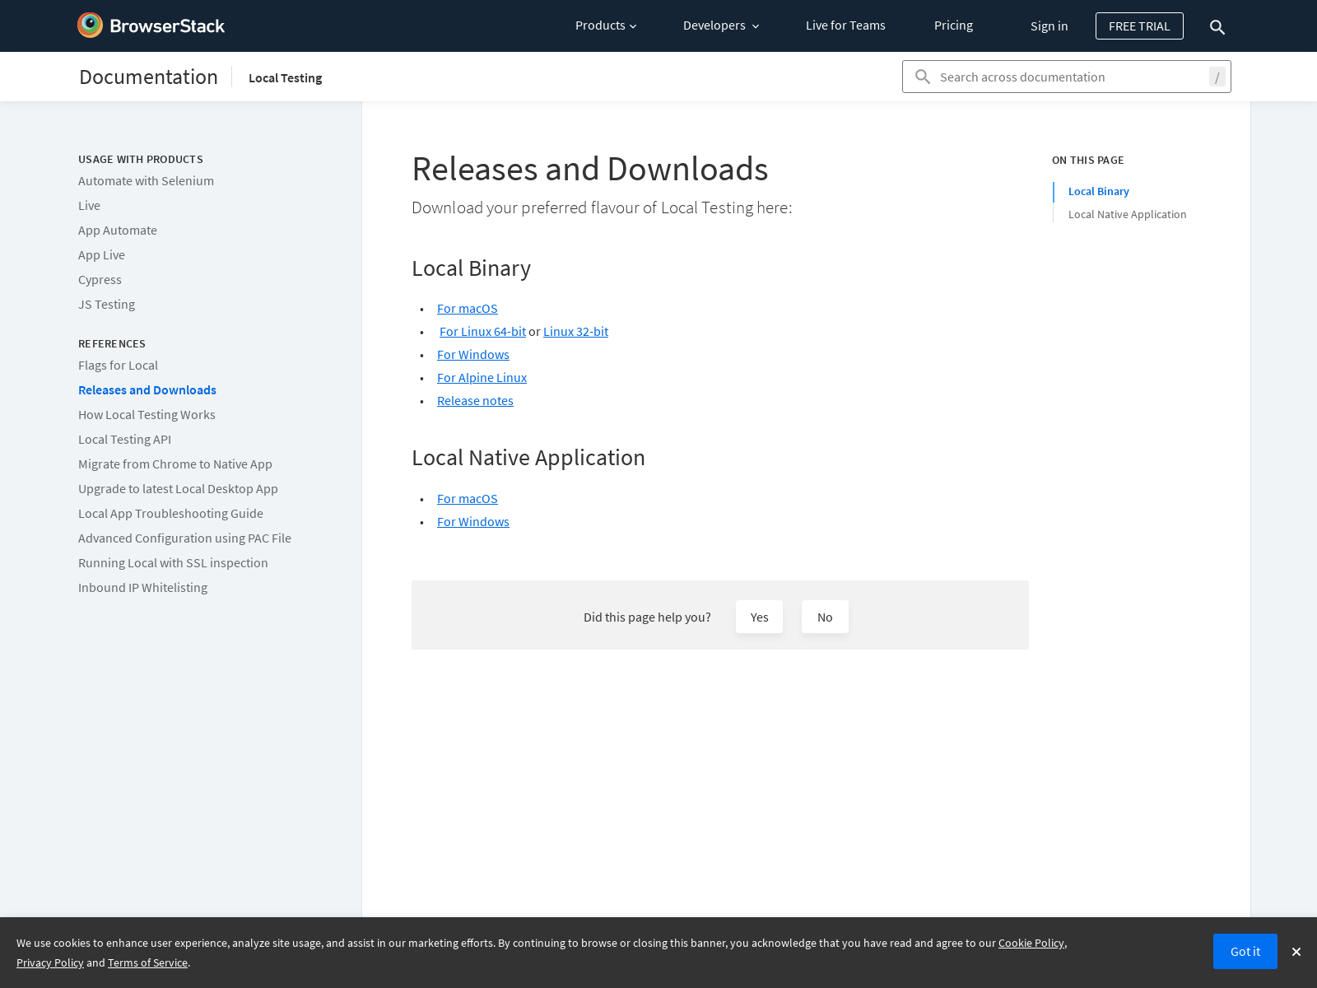Click the documentation search magnifier icon

tap(923, 77)
